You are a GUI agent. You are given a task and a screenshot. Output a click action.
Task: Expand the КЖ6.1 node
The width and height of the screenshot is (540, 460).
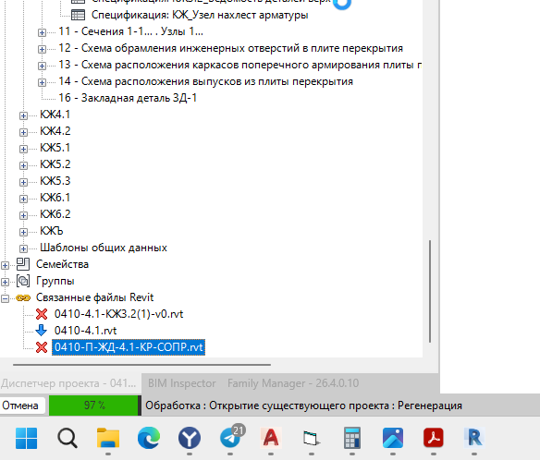[23, 199]
